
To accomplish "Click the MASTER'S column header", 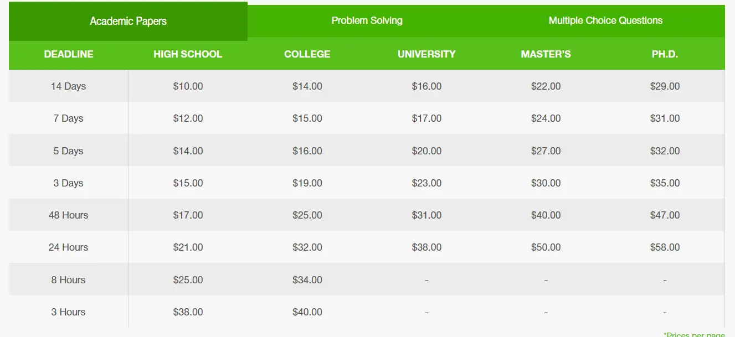I will coord(545,54).
